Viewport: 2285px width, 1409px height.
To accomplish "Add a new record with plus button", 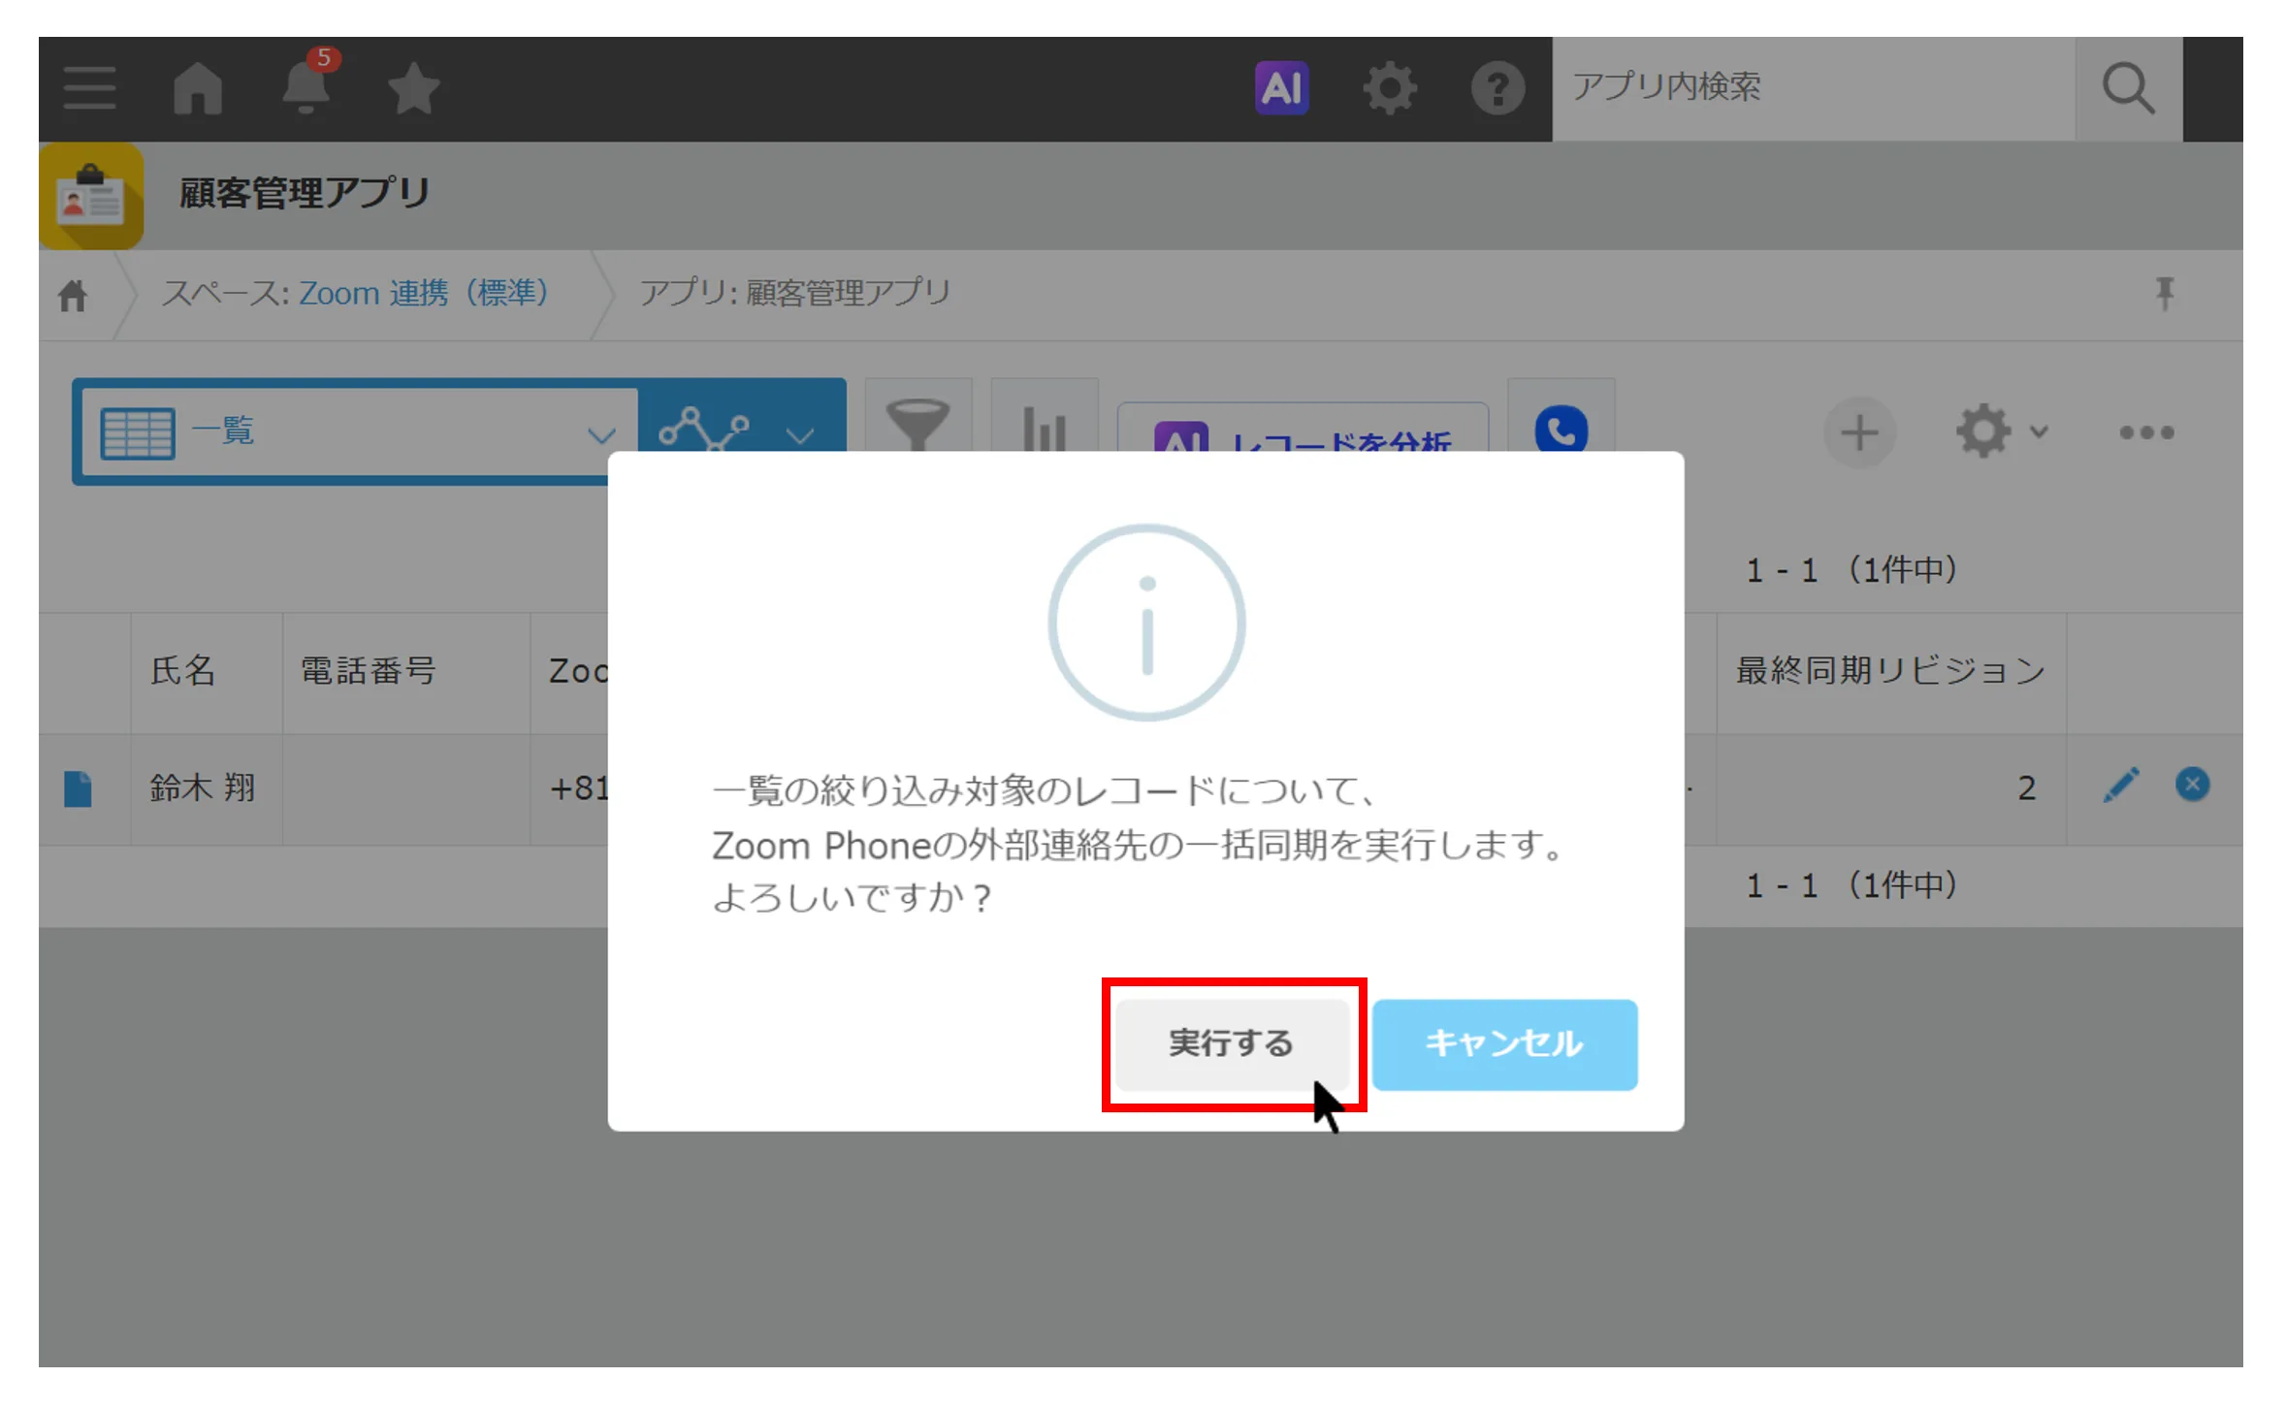I will (x=1859, y=432).
